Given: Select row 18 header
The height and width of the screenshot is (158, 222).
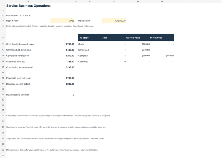Looking at the screenshot, I should (x=3, y=94).
